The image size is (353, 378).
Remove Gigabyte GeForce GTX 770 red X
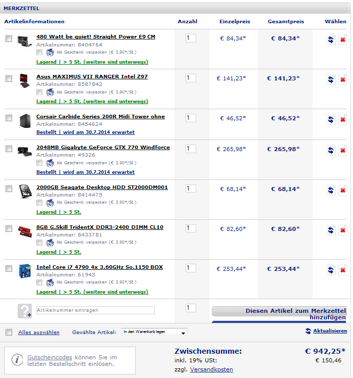pos(342,150)
